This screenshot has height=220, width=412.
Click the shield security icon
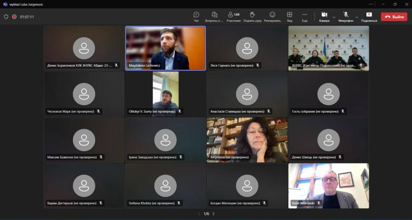pyautogui.click(x=6, y=16)
